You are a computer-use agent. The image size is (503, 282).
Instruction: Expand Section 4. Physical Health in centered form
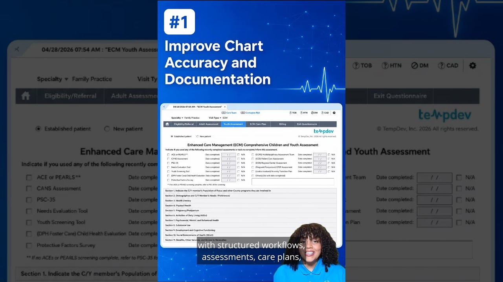[250, 206]
